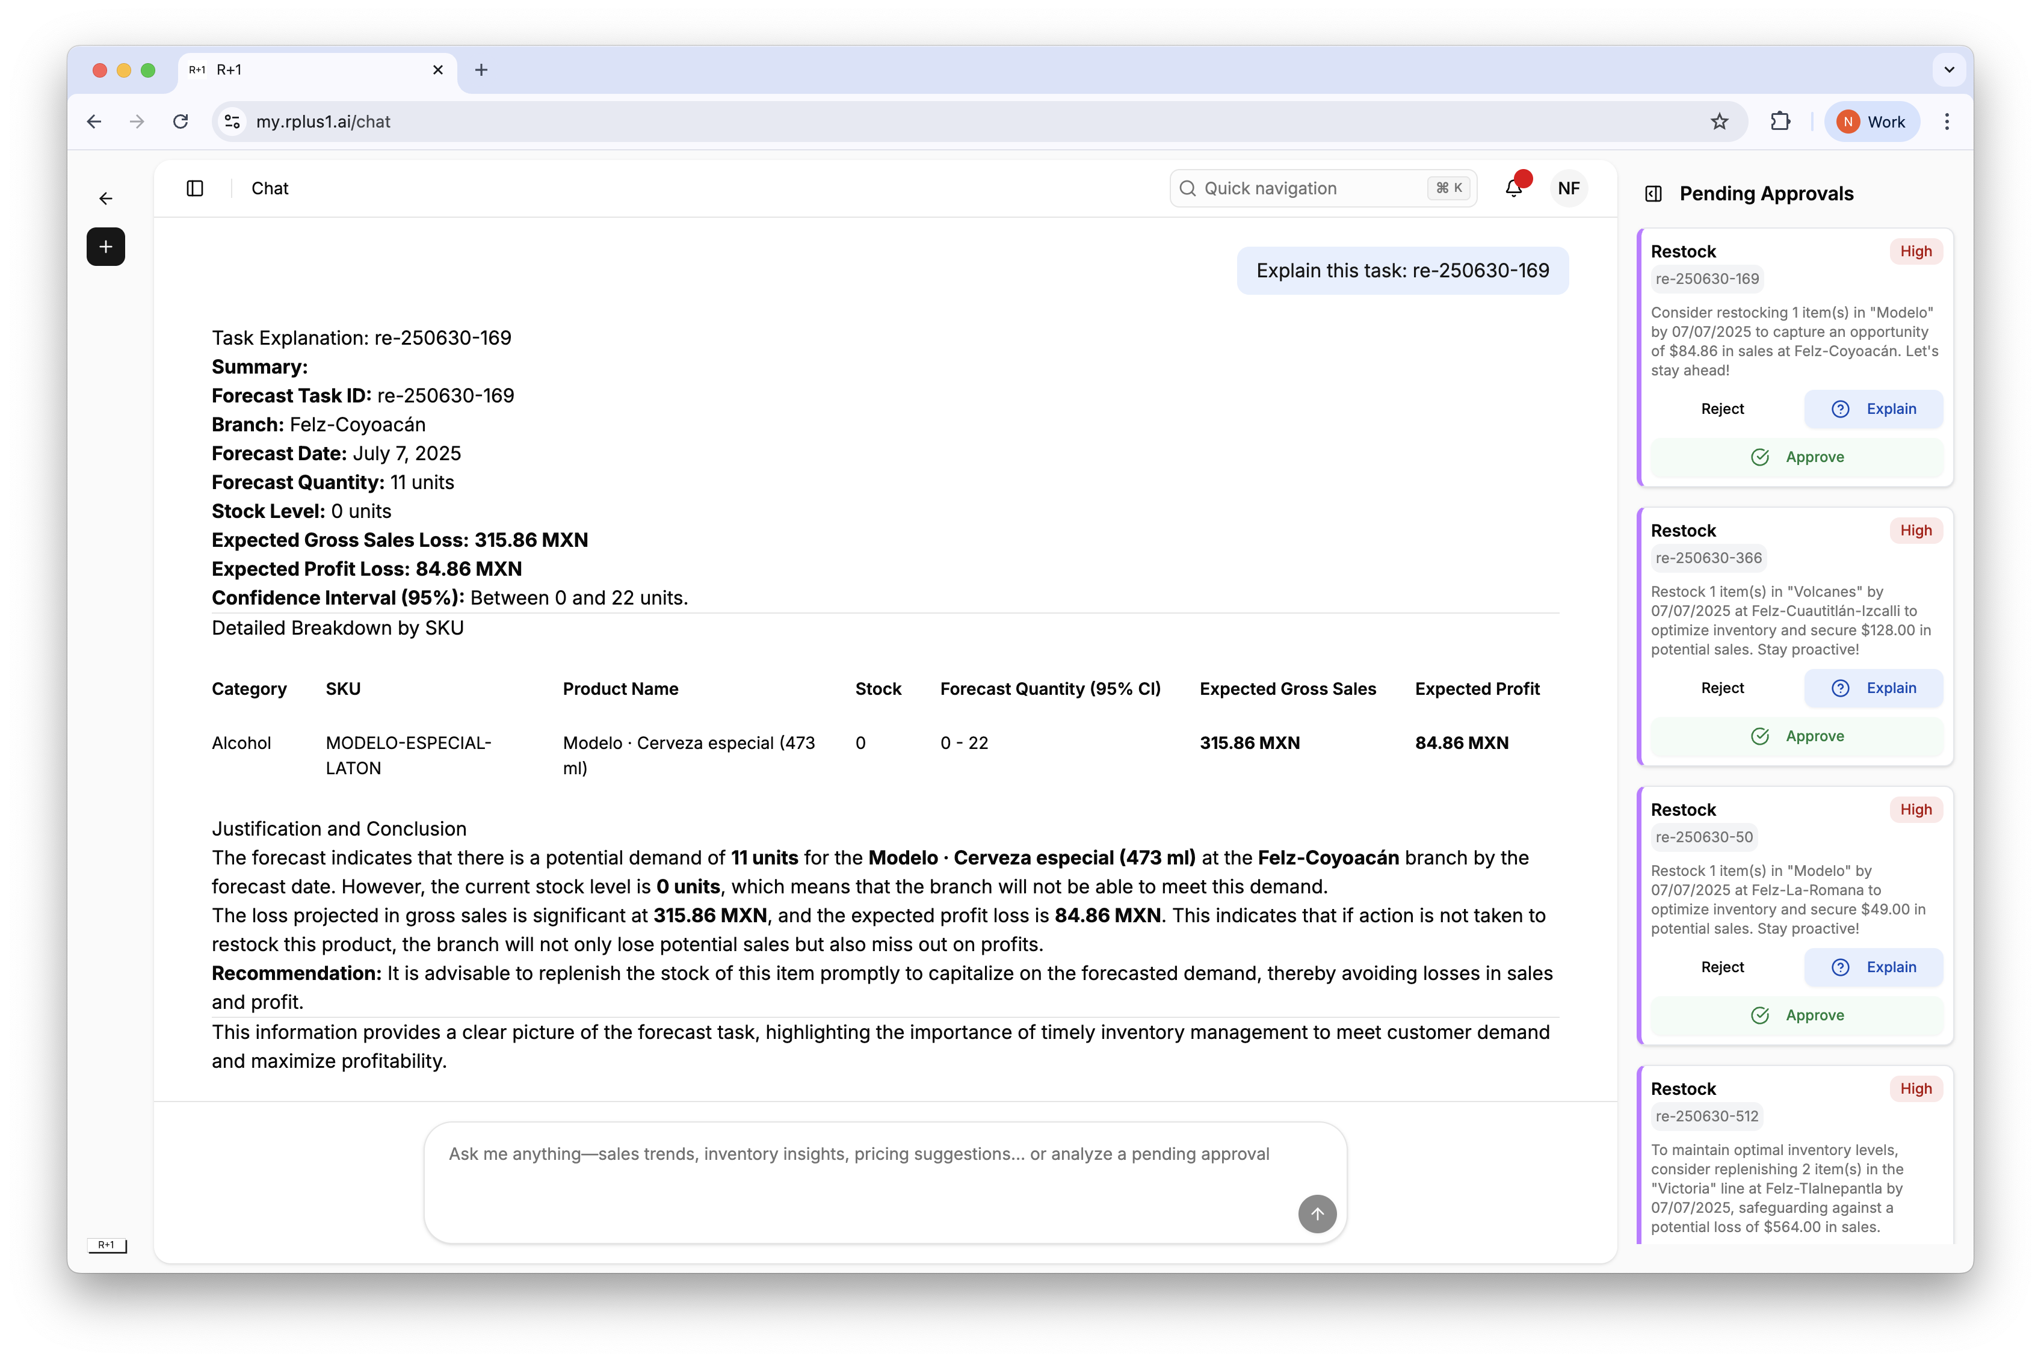
Task: Open the notifications bell
Action: tap(1515, 188)
